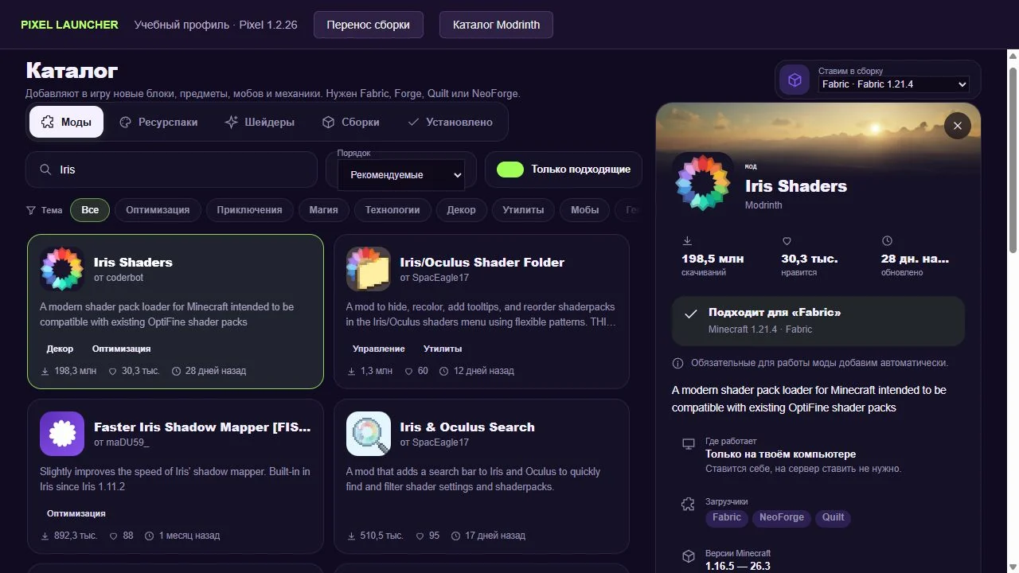Switch to the Ресурспаки tab
Screen dimensions: 1019x573
158,122
